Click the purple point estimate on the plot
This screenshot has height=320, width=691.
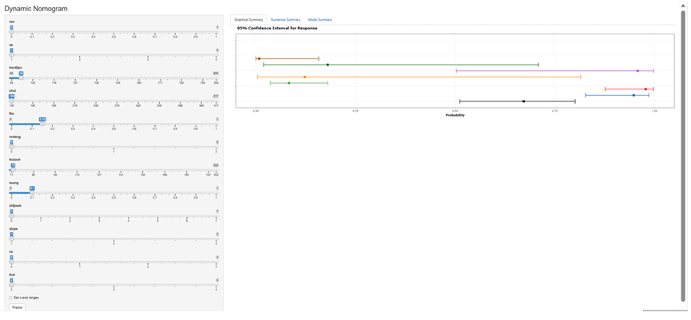coord(637,70)
